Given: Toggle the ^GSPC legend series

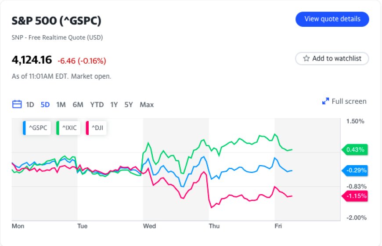Looking at the screenshot, I should point(37,128).
